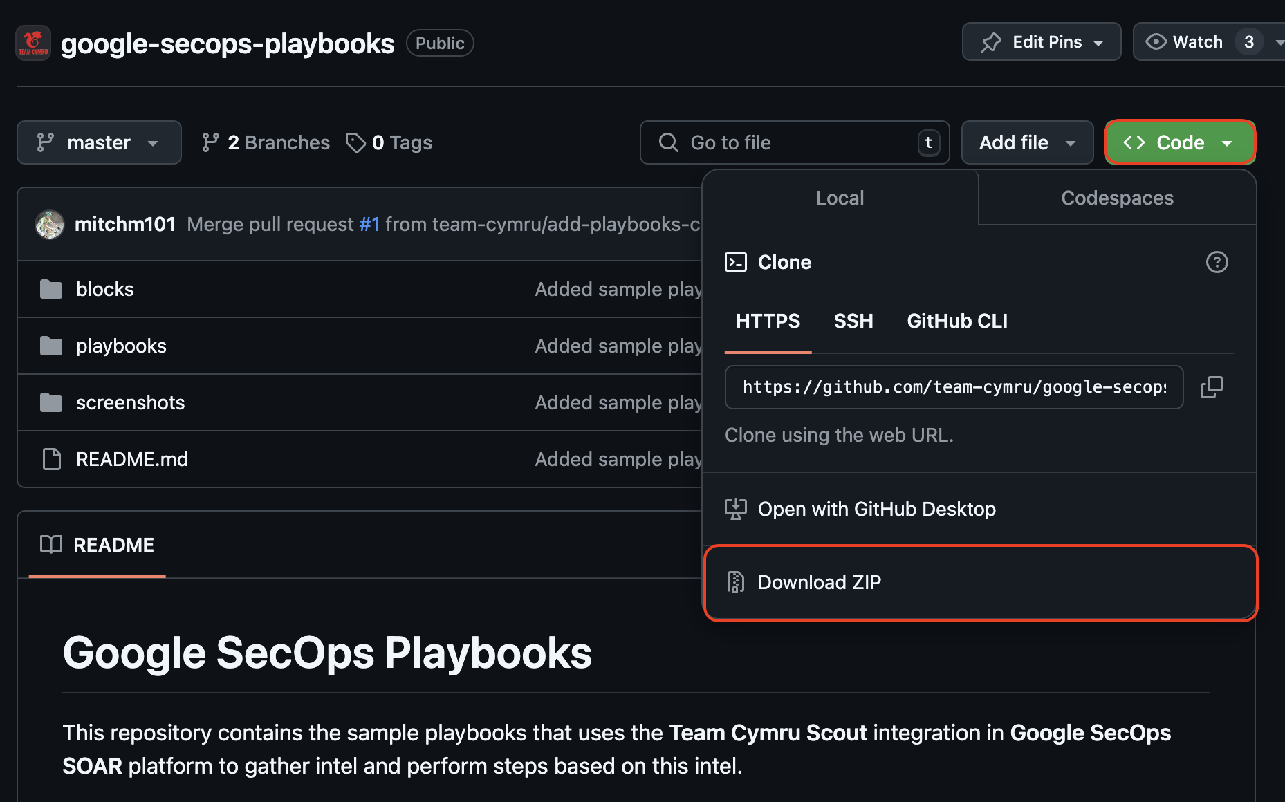Screen dimensions: 1285x802
Task: Click the Public visibility badge
Action: 440,43
